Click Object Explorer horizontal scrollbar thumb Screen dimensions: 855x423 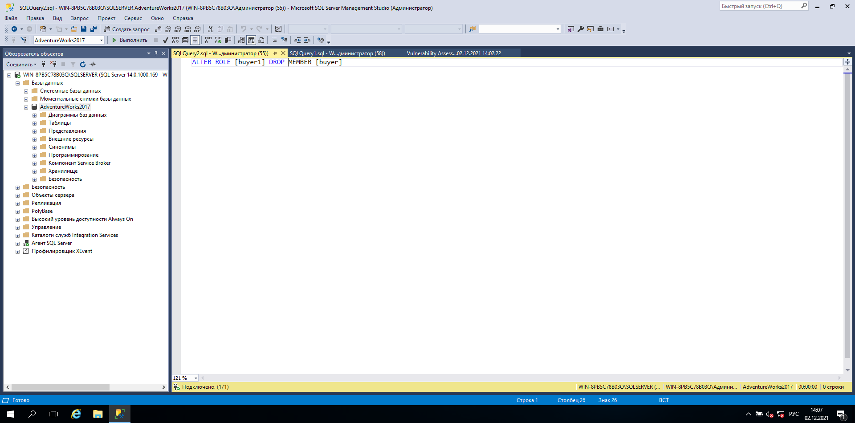[61, 387]
